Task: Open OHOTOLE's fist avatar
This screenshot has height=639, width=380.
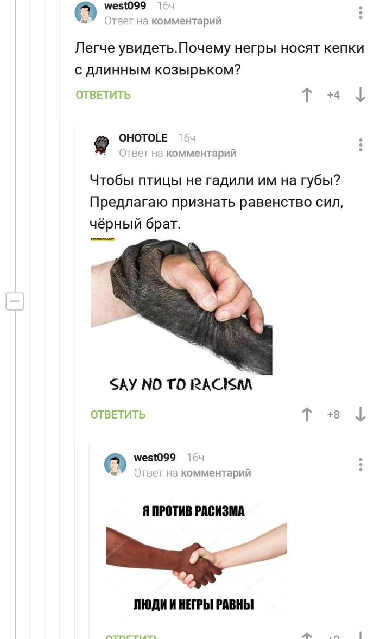Action: [102, 145]
